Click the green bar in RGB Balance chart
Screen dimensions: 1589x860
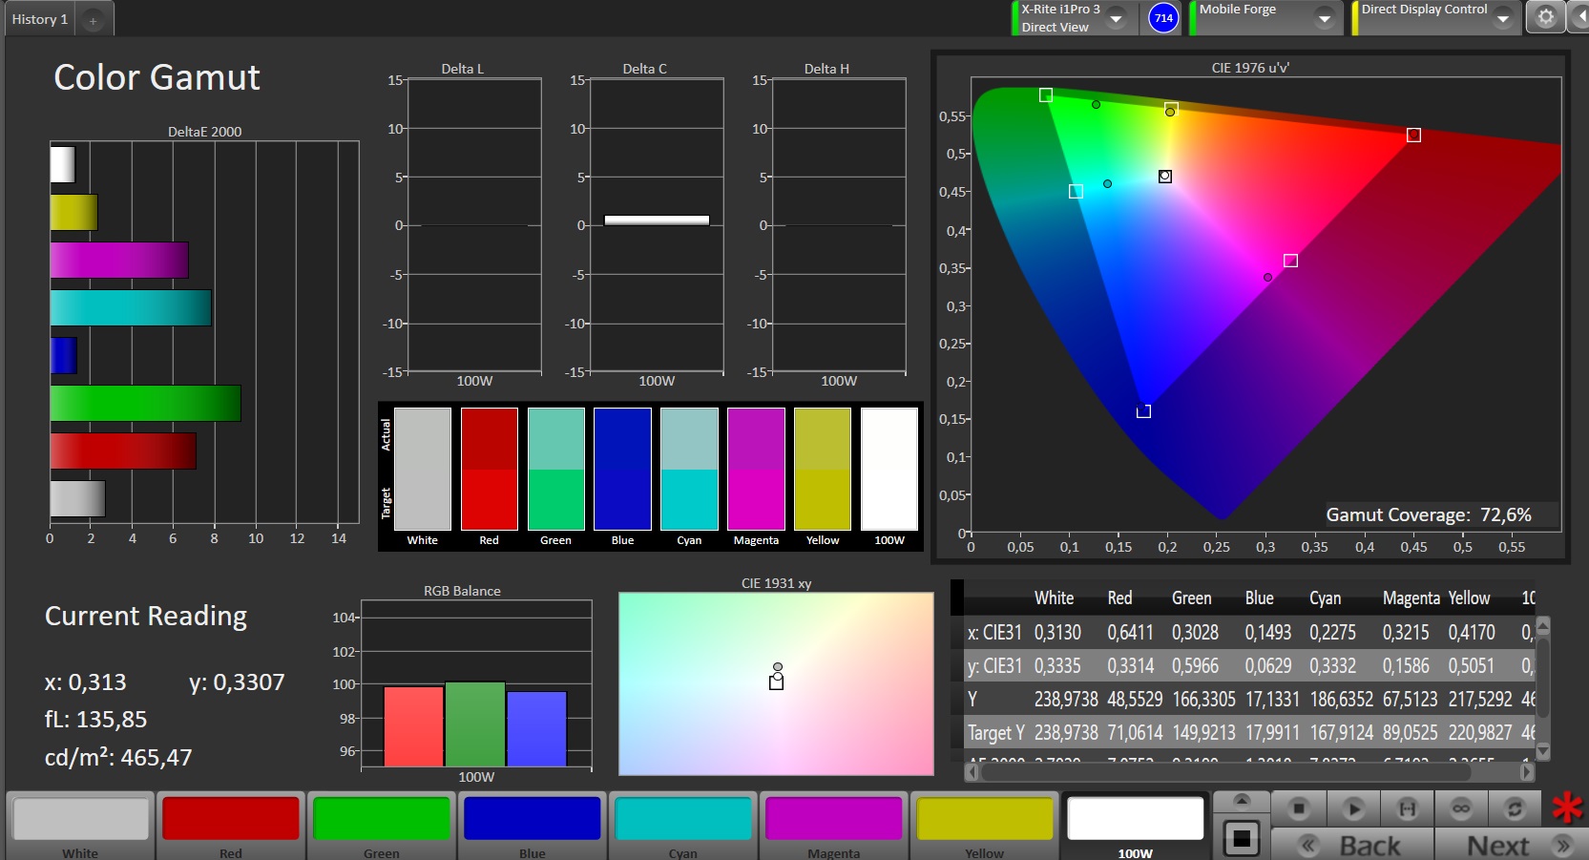point(475,724)
